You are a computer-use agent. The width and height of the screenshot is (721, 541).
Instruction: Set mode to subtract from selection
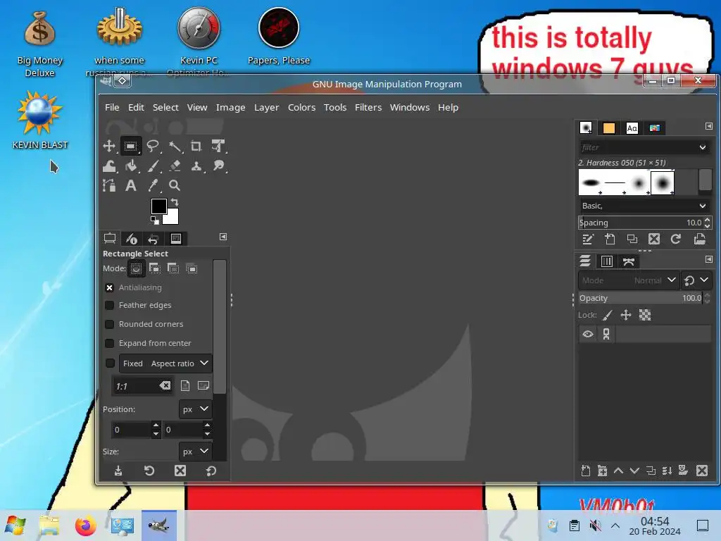pos(173,268)
